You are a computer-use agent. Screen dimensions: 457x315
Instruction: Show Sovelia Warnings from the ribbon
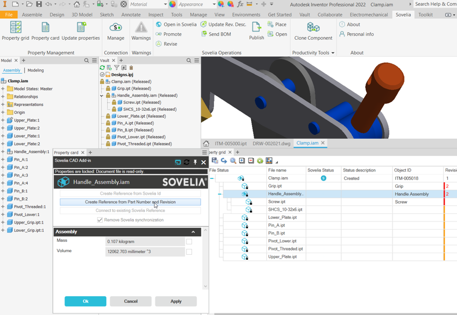click(x=141, y=31)
